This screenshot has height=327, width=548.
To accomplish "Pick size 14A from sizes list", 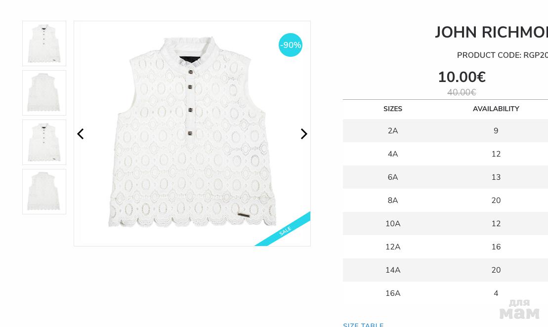I will (x=393, y=270).
